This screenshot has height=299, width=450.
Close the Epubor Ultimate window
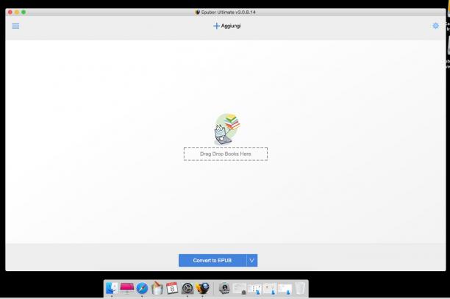point(10,12)
